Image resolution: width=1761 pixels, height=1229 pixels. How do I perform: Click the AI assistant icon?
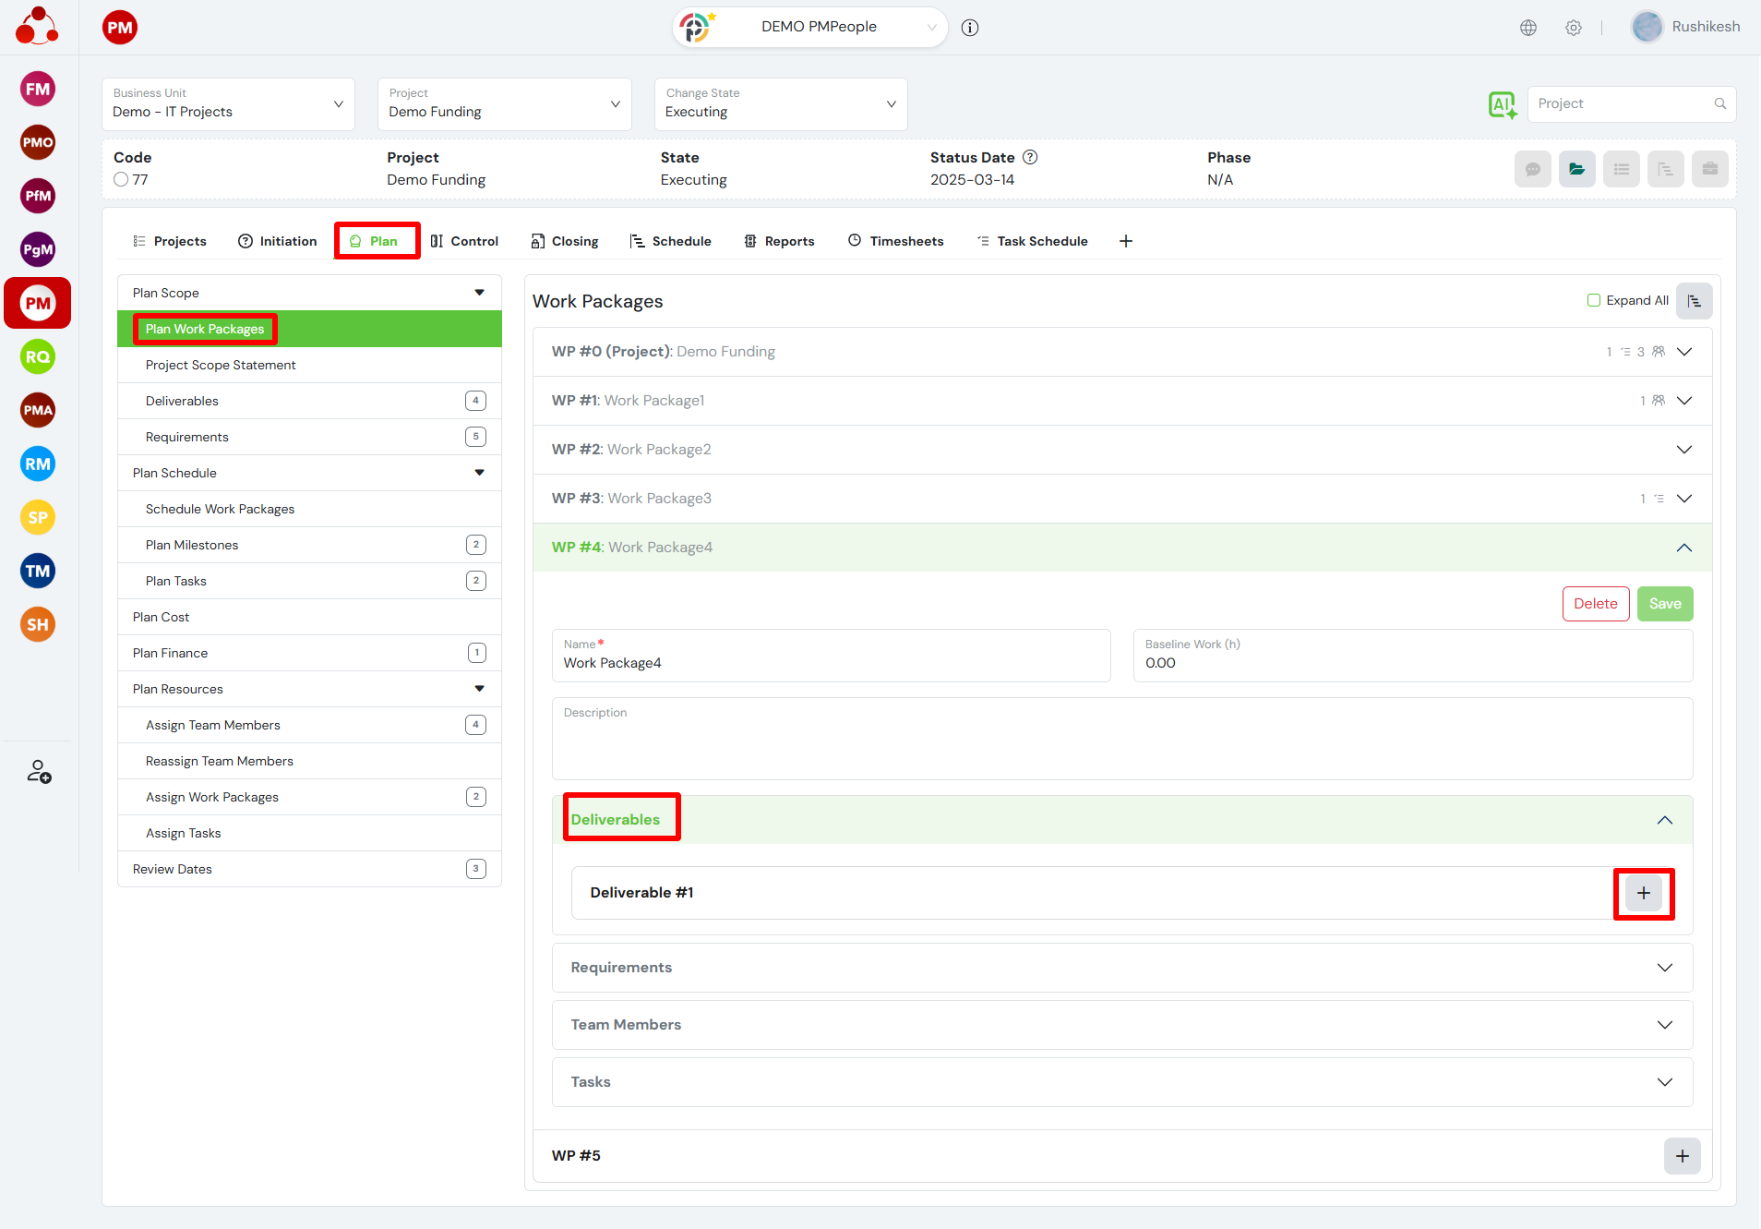pyautogui.click(x=1502, y=104)
